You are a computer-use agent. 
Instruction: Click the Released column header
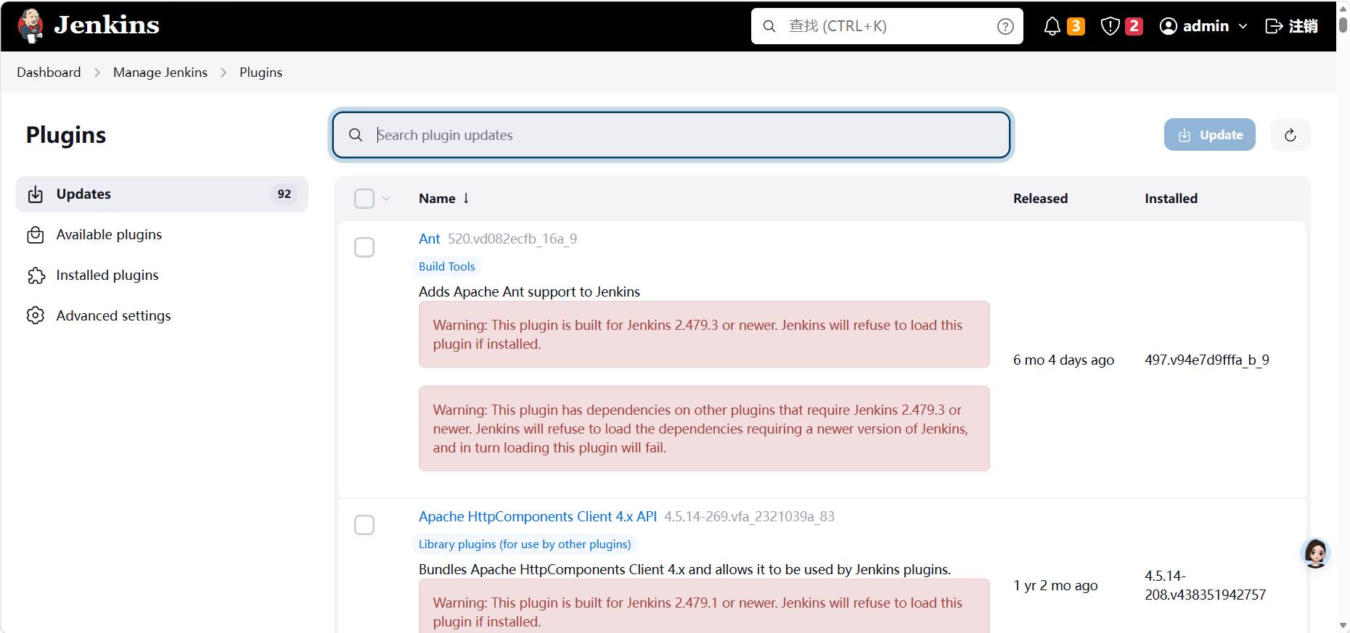click(x=1040, y=199)
